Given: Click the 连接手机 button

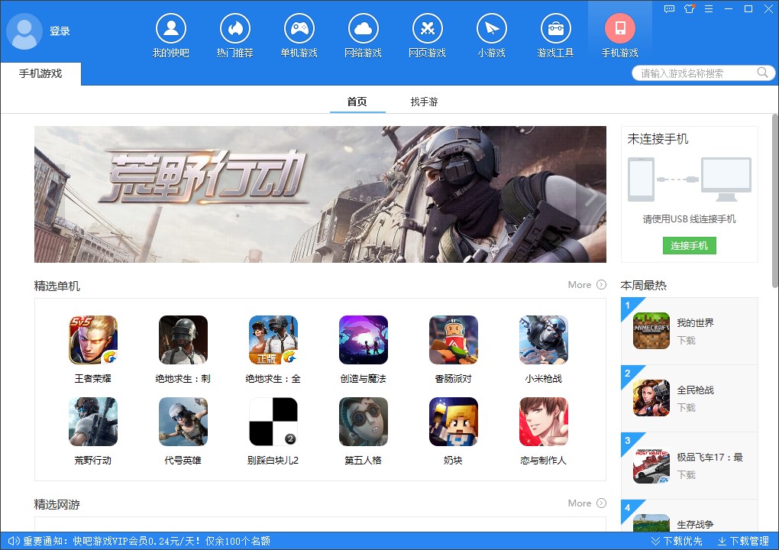Looking at the screenshot, I should pyautogui.click(x=689, y=245).
